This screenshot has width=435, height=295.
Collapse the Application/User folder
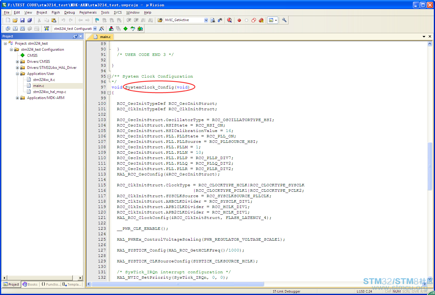17,74
